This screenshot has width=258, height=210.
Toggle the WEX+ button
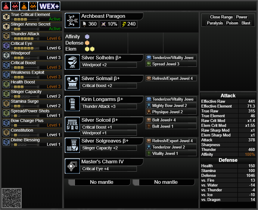[x=49, y=6]
